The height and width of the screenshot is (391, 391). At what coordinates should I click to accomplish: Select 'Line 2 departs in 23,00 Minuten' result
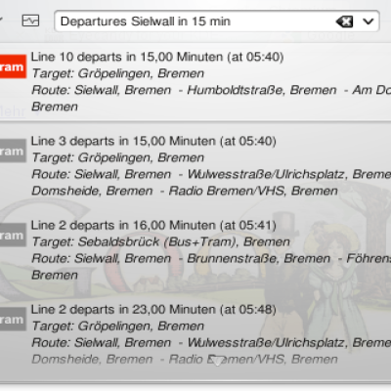coord(195,334)
